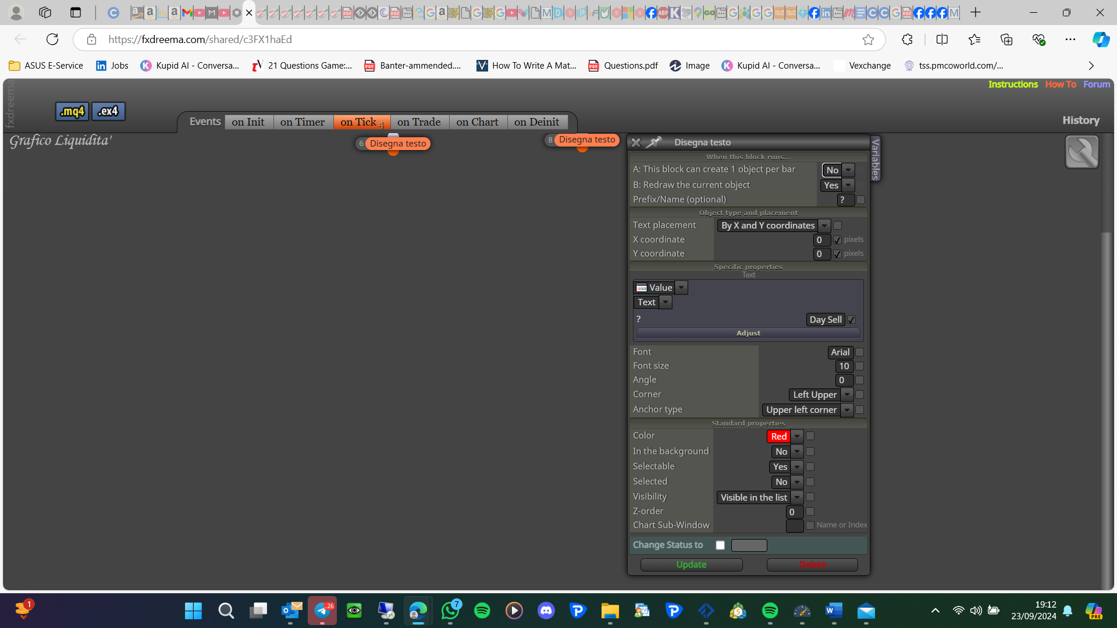
Task: Open the Forum link
Action: [x=1097, y=84]
